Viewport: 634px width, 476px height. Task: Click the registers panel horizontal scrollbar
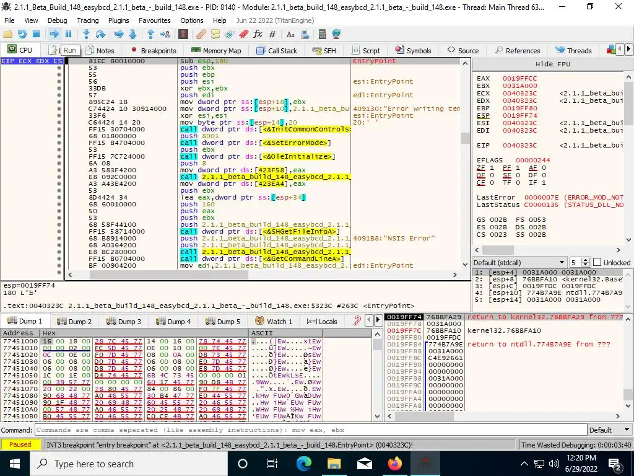[547, 250]
